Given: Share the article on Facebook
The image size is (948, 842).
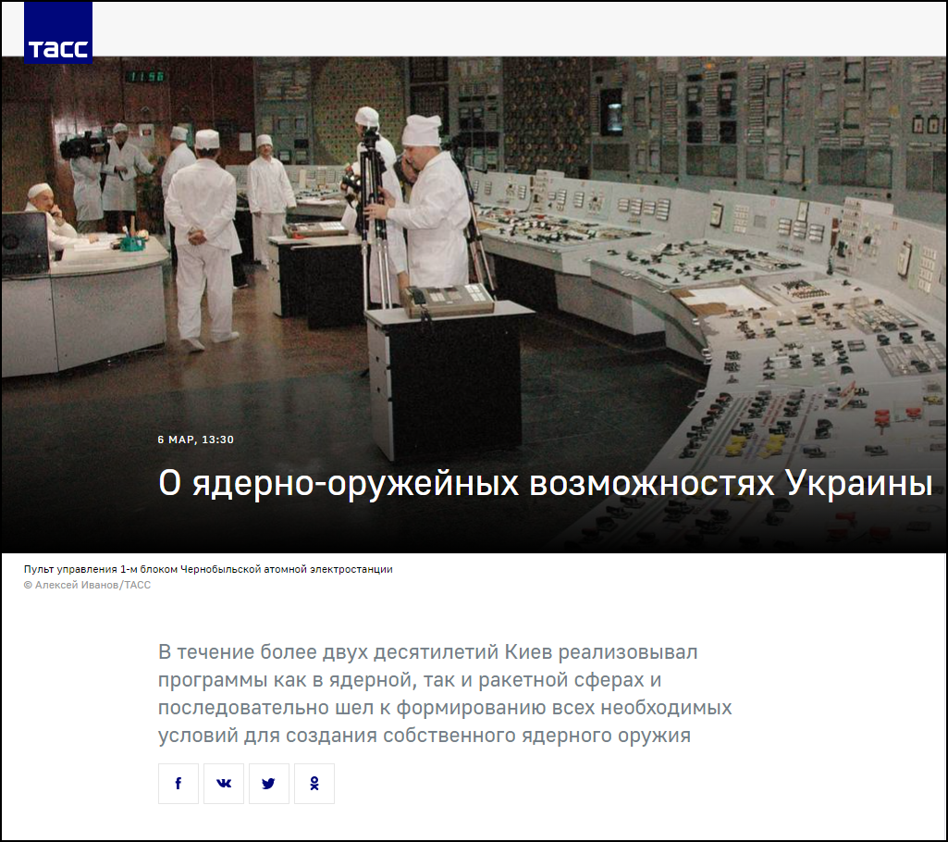Looking at the screenshot, I should [179, 784].
